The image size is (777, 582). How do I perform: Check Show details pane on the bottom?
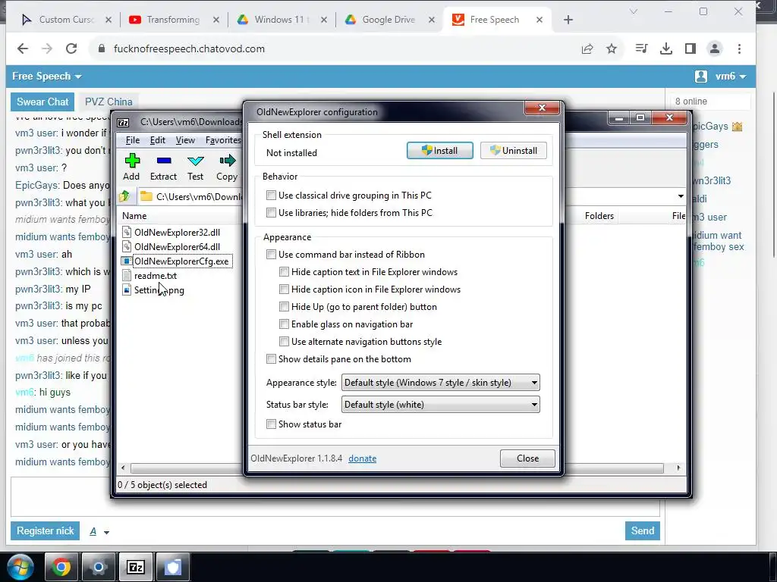271,358
